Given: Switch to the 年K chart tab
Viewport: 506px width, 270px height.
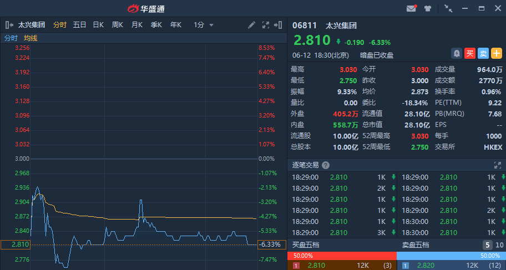Looking at the screenshot, I should click(176, 25).
